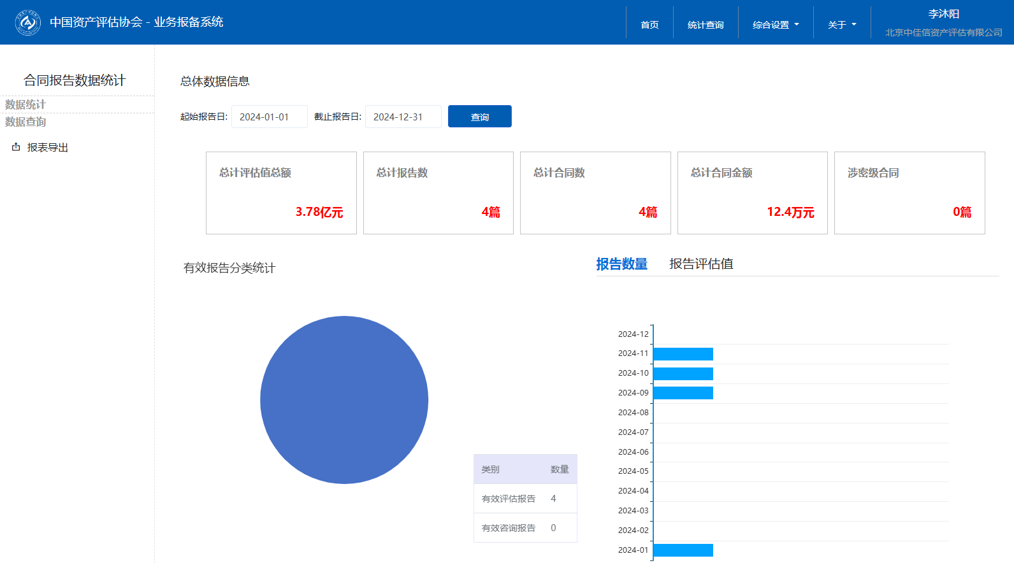The height and width of the screenshot is (563, 1014).
Task: Click the association logo icon
Action: pyautogui.click(x=28, y=23)
